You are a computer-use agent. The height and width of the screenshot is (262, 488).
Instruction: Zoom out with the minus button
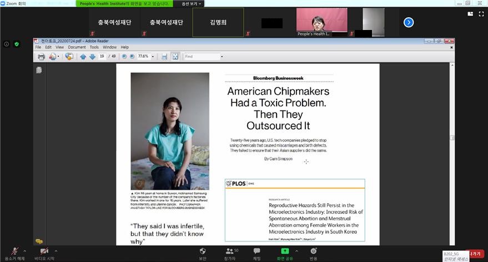tap(124, 56)
